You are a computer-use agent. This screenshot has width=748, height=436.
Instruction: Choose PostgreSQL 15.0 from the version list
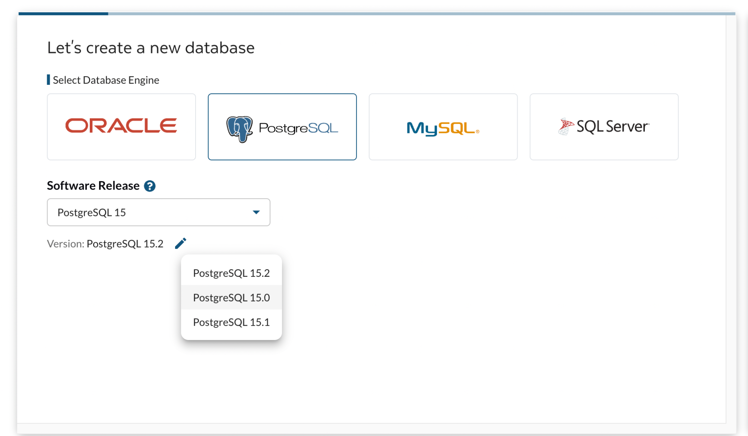coord(231,297)
